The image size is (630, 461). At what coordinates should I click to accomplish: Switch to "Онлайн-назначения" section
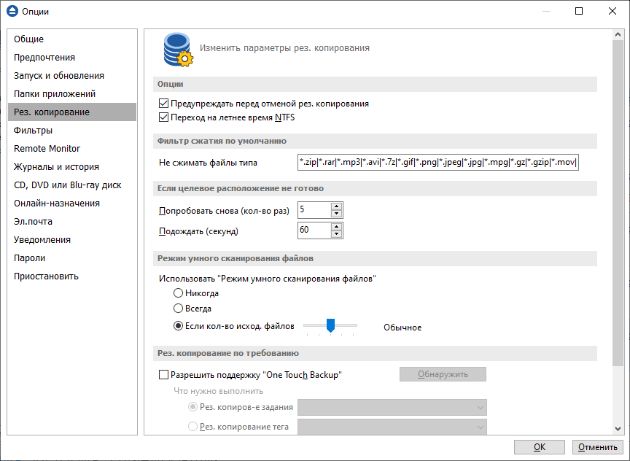(x=57, y=204)
